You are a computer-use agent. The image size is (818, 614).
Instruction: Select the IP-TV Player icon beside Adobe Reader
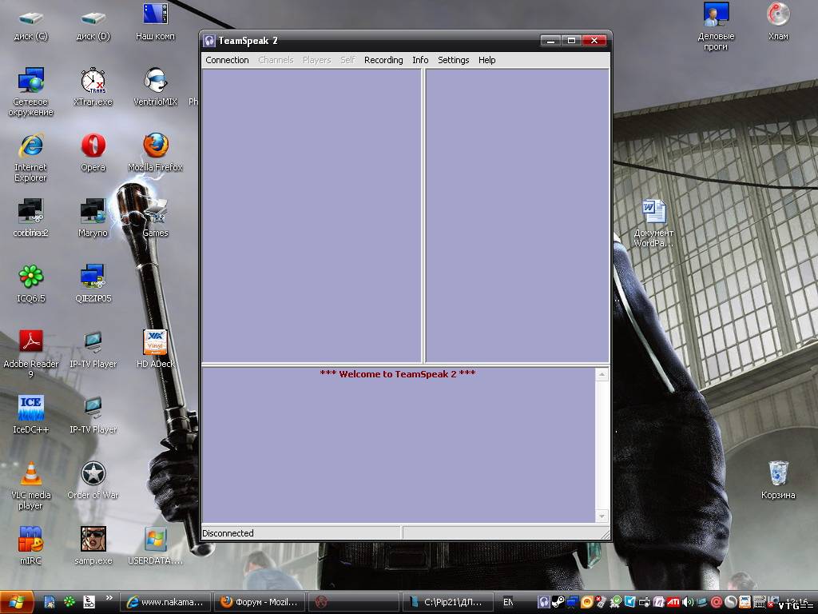pos(93,349)
